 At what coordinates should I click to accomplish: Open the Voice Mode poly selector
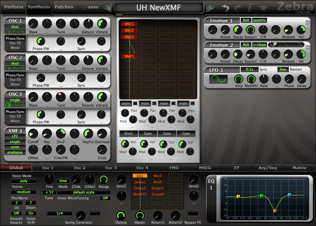(23, 181)
